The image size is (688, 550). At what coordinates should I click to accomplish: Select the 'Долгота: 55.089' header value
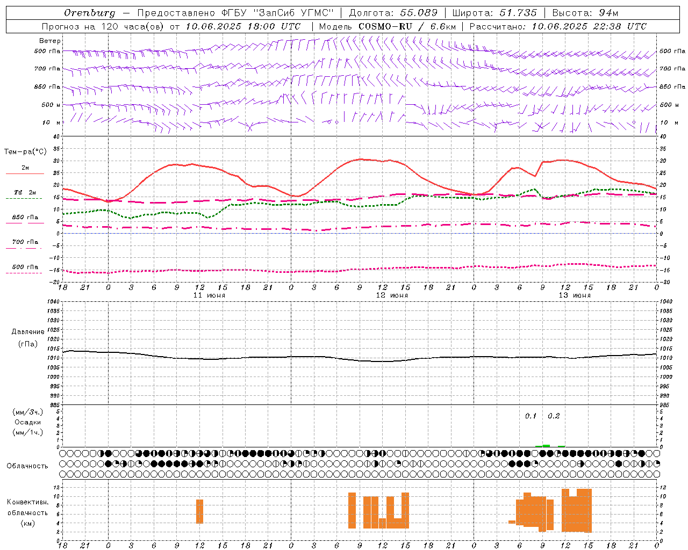[x=393, y=13]
